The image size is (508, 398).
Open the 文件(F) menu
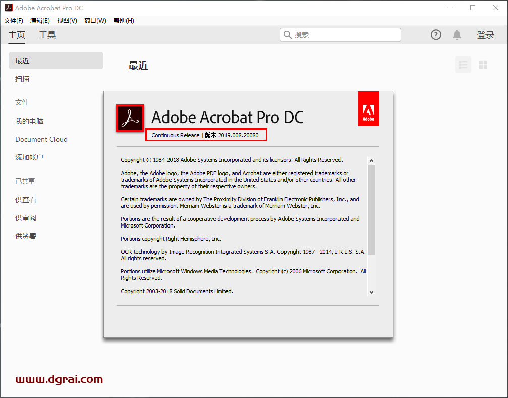(14, 21)
